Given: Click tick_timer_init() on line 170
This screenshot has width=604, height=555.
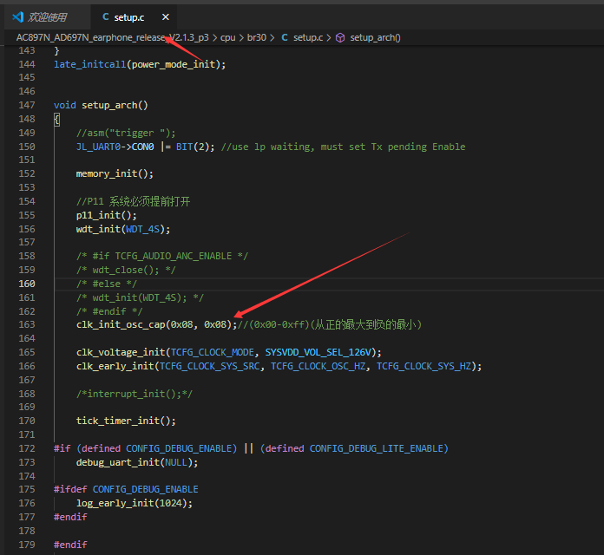Looking at the screenshot, I should point(126,421).
